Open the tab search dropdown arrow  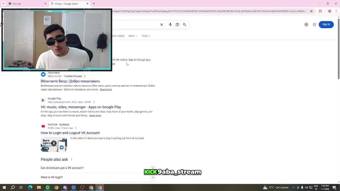click(3, 4)
